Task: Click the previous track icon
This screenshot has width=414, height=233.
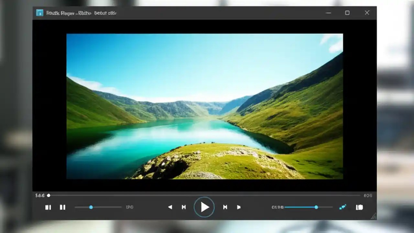Action: coord(184,207)
